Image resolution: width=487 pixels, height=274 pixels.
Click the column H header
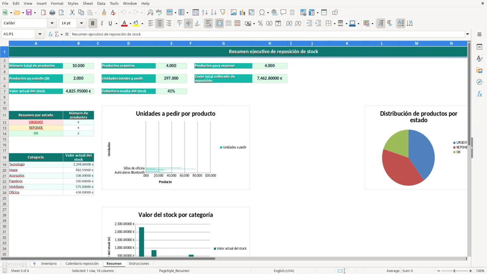click(269, 43)
